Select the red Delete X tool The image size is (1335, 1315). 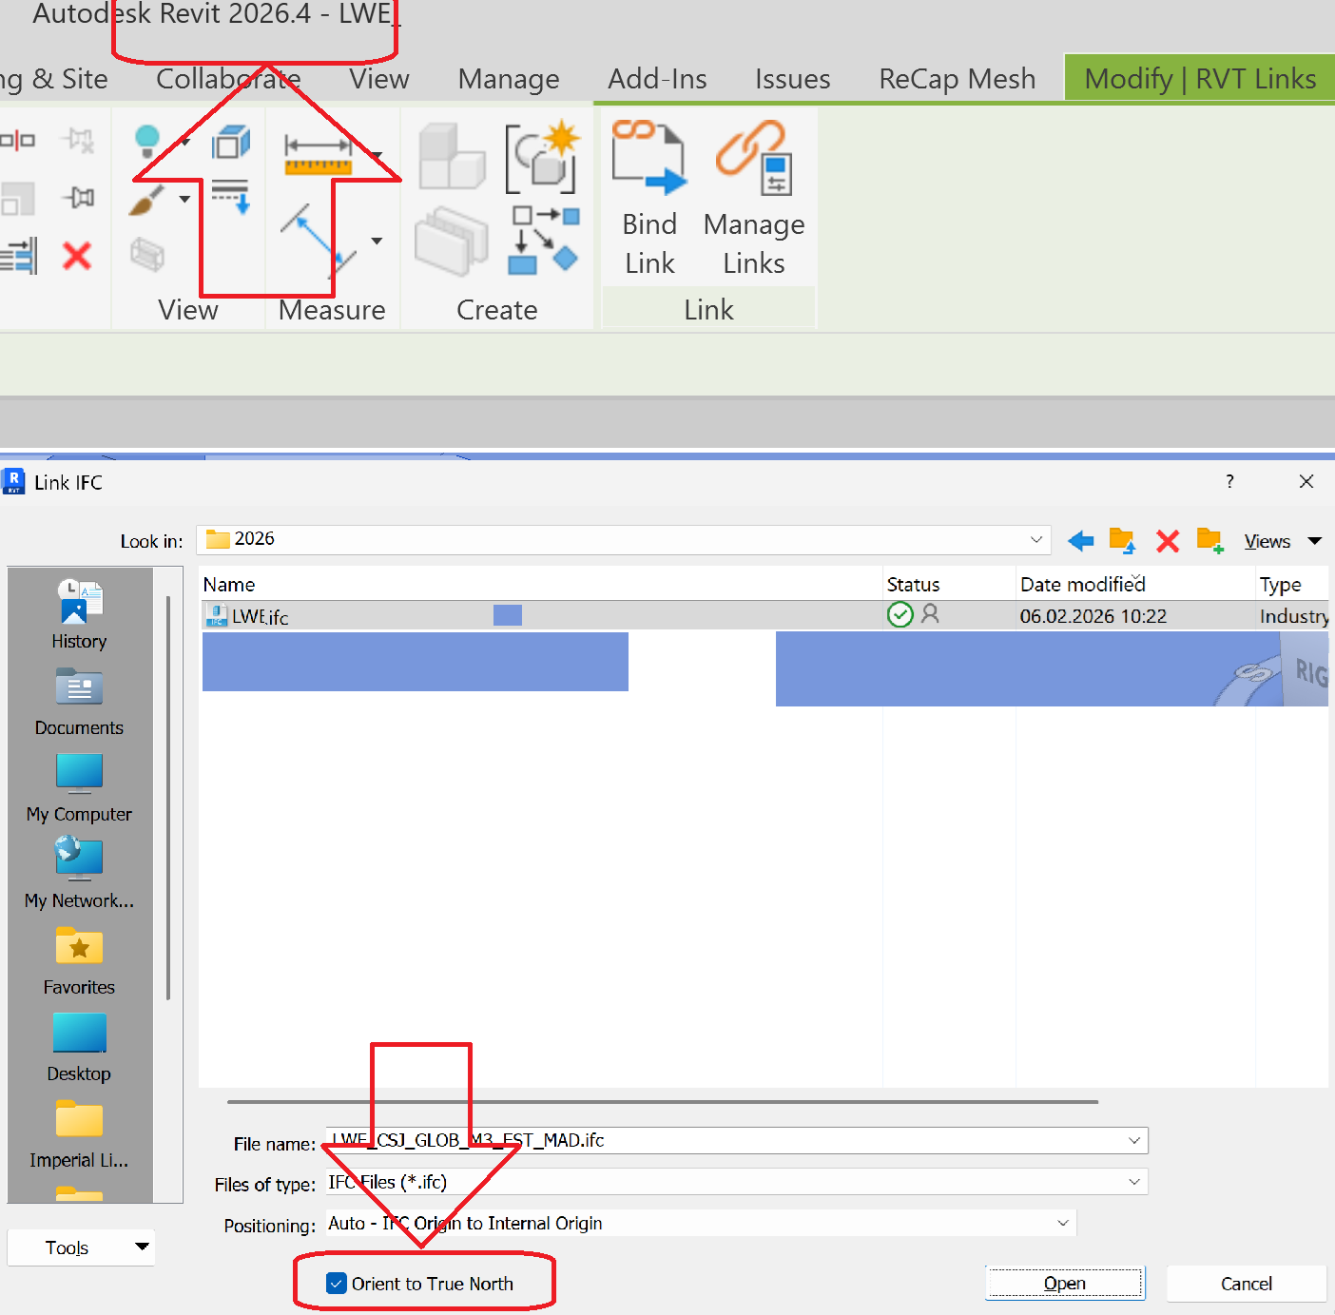point(77,256)
